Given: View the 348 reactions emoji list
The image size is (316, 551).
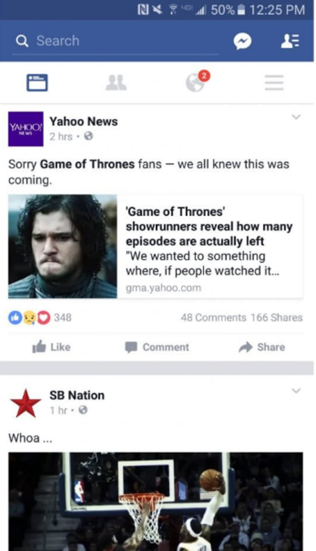Looking at the screenshot, I should click(40, 317).
